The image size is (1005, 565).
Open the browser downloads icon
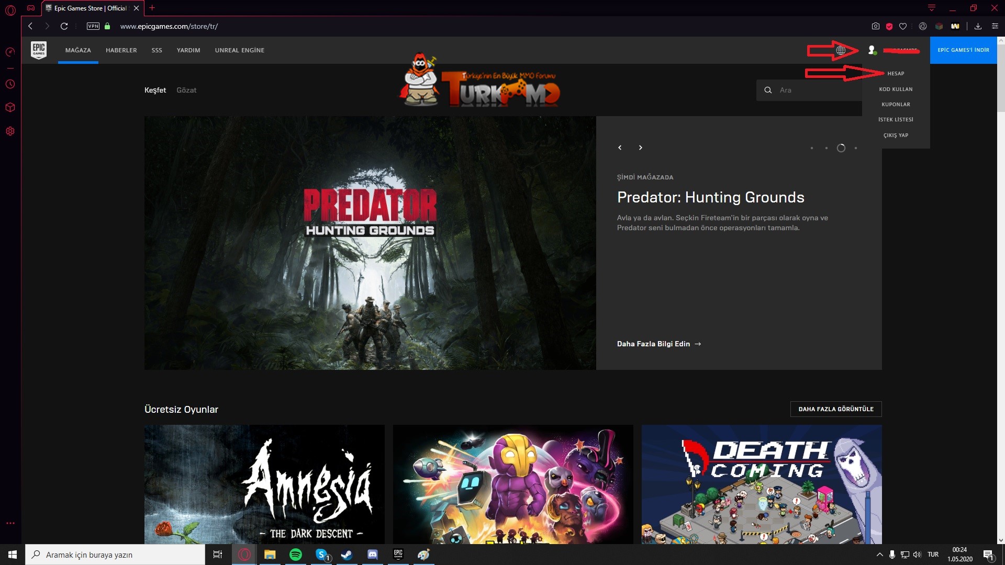pos(978,26)
